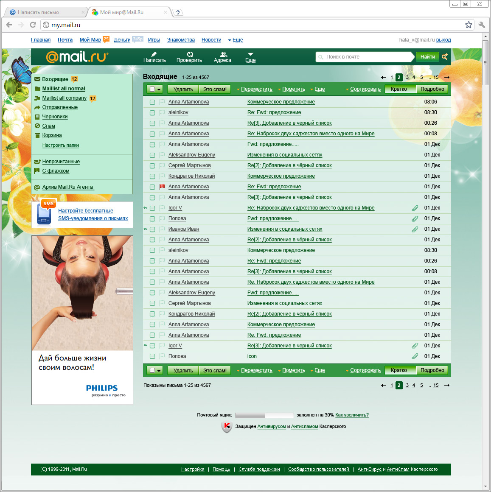Tick the checkbox for Anna Artamonova 08:06 message
Viewport: 491px width, 492px height.
tap(152, 102)
